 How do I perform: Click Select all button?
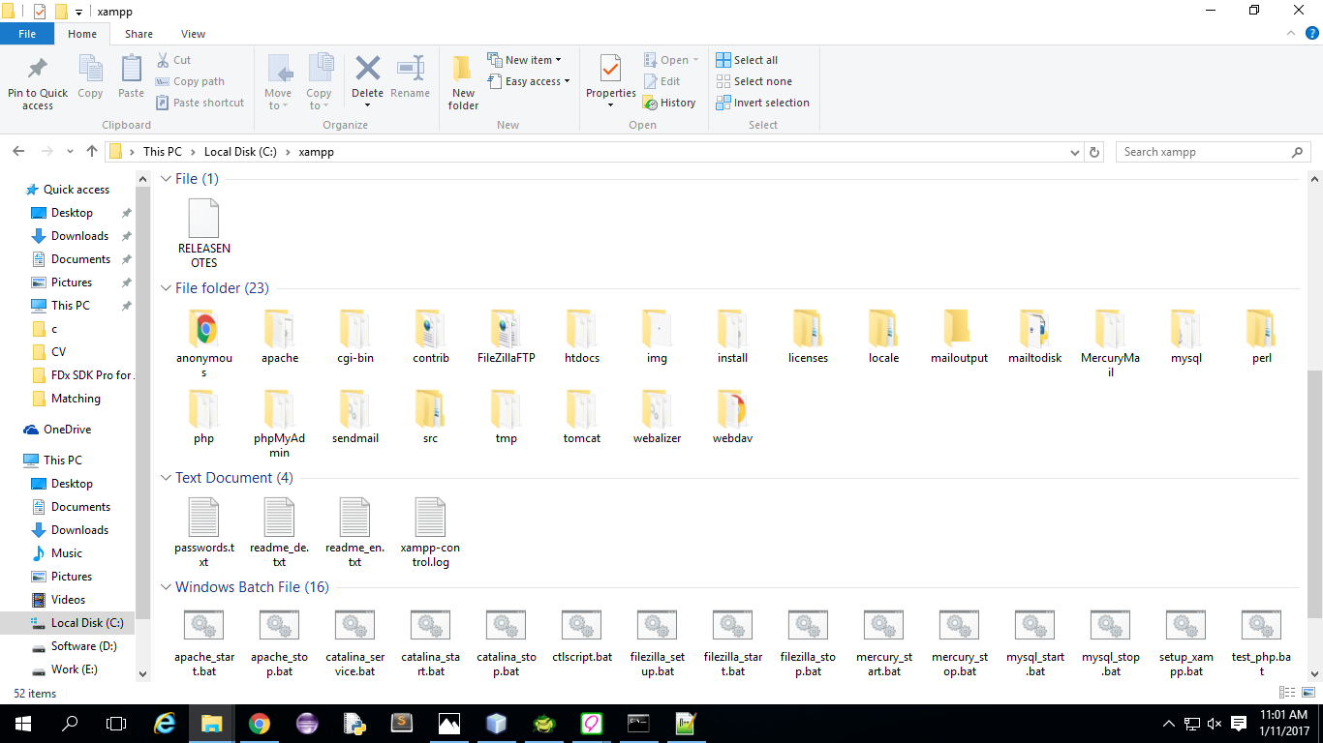point(747,60)
